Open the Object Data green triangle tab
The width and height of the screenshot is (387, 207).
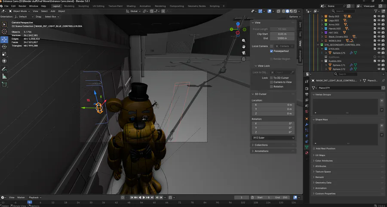[x=307, y=147]
